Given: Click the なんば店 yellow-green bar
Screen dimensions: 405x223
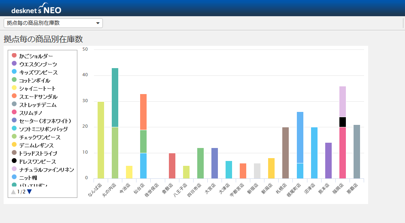Looking at the screenshot, I should pyautogui.click(x=101, y=140).
